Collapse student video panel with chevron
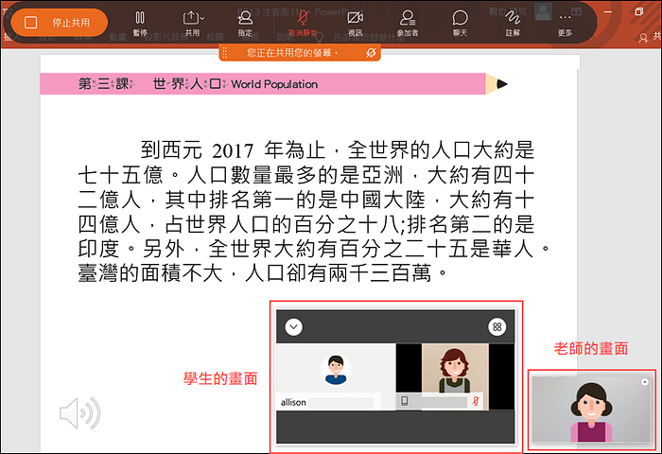The image size is (662, 454). click(x=294, y=327)
